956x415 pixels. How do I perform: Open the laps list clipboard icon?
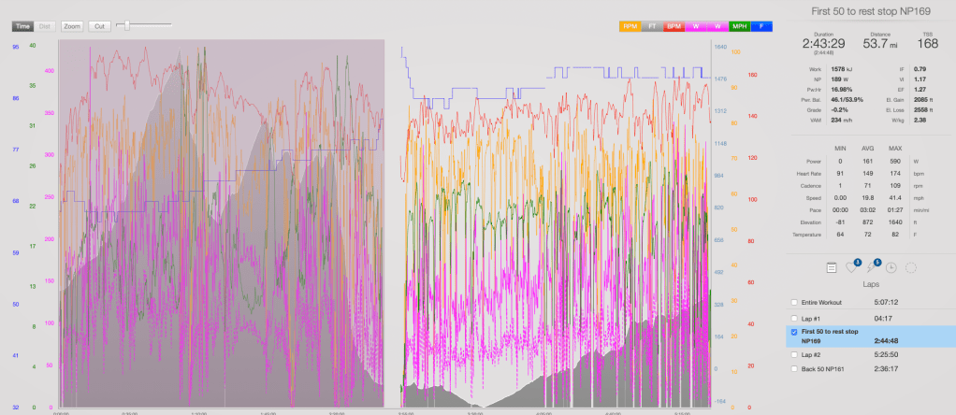831,267
